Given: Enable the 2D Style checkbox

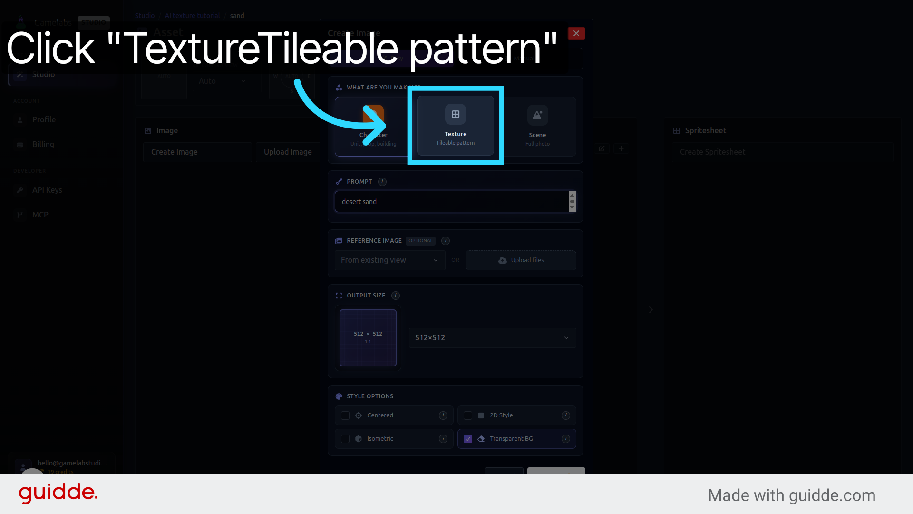Looking at the screenshot, I should tap(468, 415).
